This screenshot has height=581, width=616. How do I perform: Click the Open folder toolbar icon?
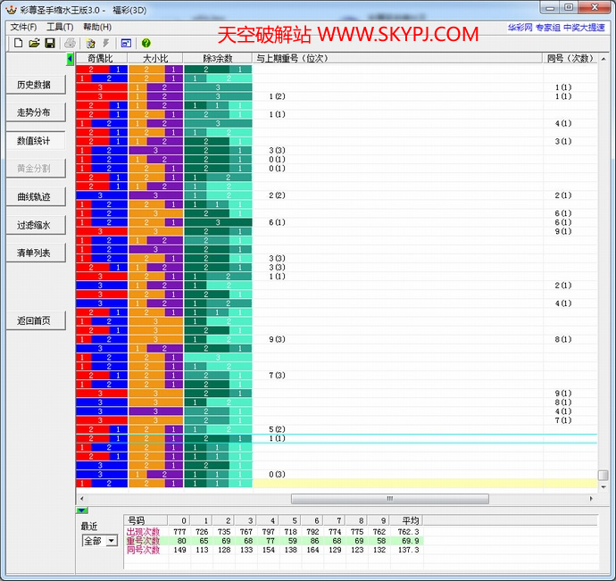point(34,43)
